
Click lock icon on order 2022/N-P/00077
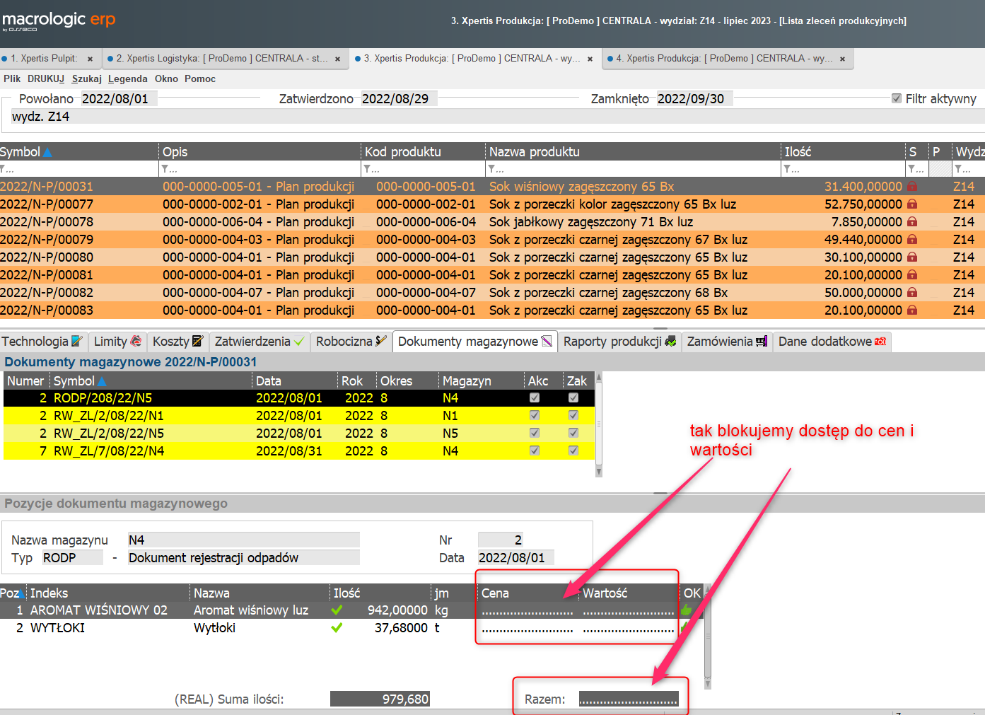click(x=912, y=204)
